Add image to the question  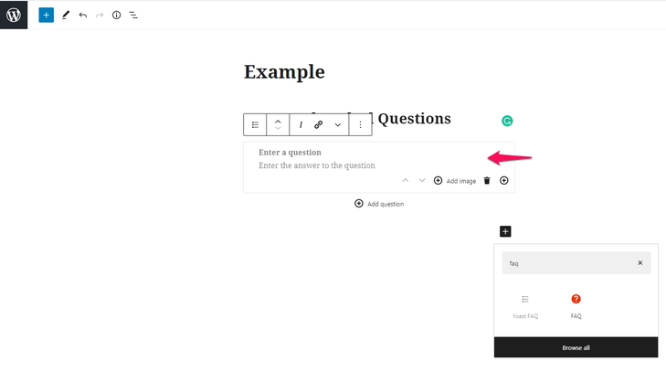tap(455, 181)
